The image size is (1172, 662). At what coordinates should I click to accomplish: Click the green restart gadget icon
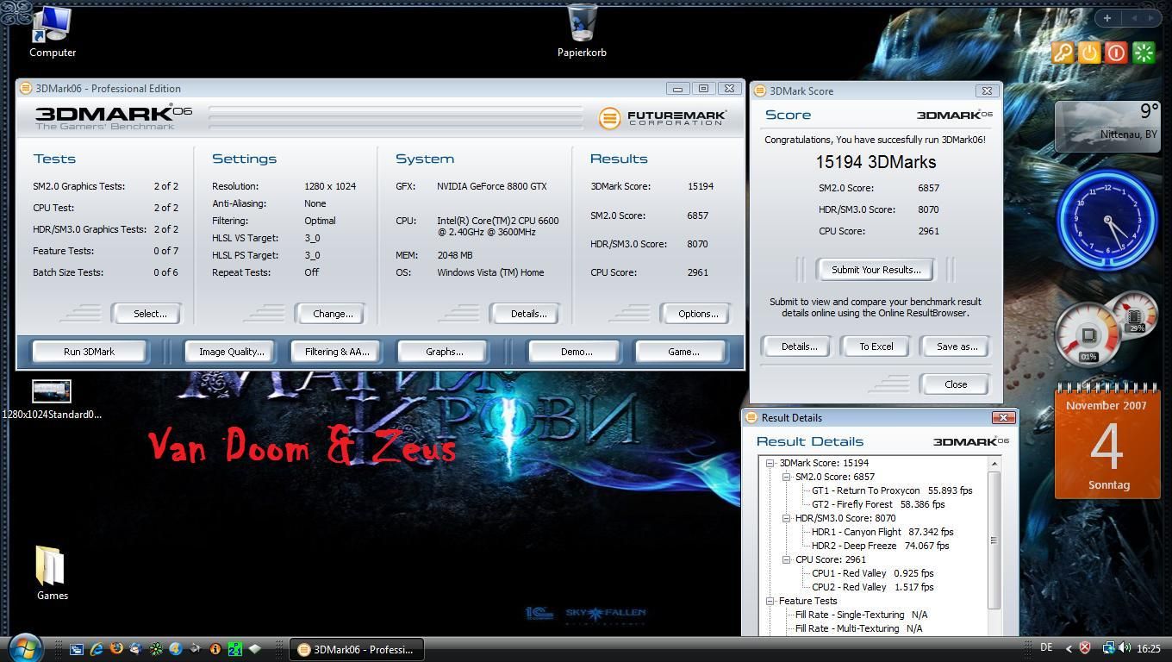pyautogui.click(x=1144, y=53)
